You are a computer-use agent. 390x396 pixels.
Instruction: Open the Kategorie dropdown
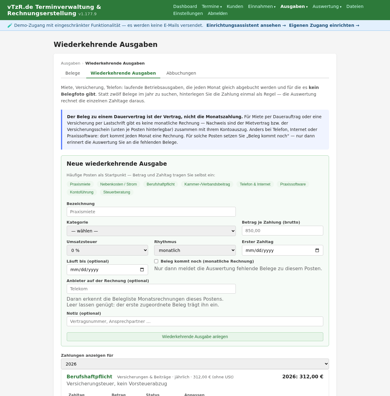[151, 231]
